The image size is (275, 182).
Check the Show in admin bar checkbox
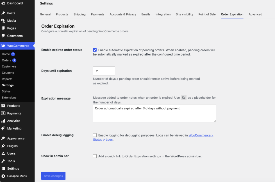point(95,156)
